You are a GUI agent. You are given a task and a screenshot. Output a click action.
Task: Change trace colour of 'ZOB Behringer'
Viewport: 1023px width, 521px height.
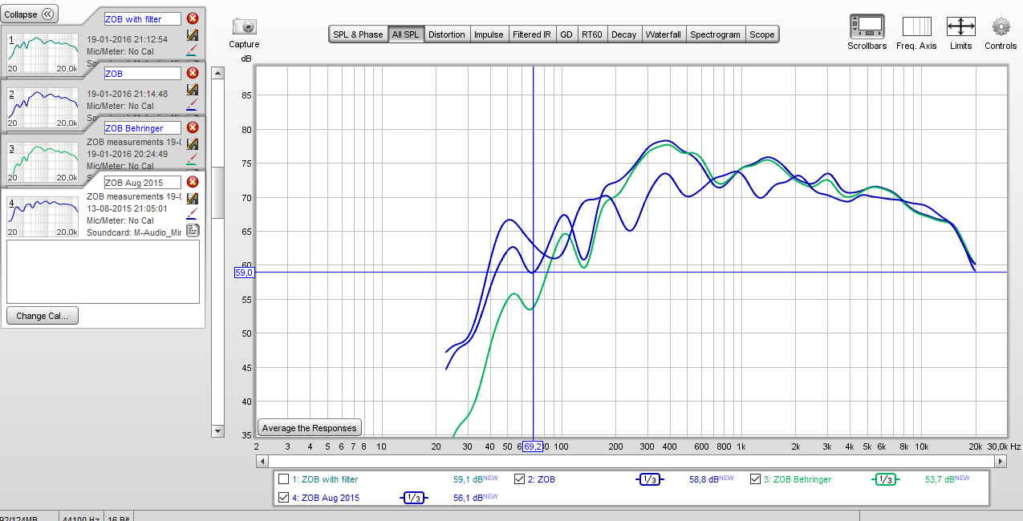coord(193,160)
